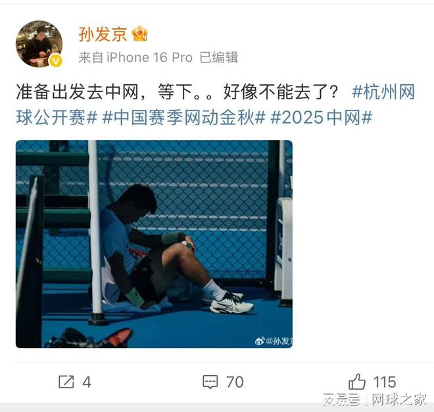
Task: Click the 网球之家 watermark text
Action: coord(399,399)
